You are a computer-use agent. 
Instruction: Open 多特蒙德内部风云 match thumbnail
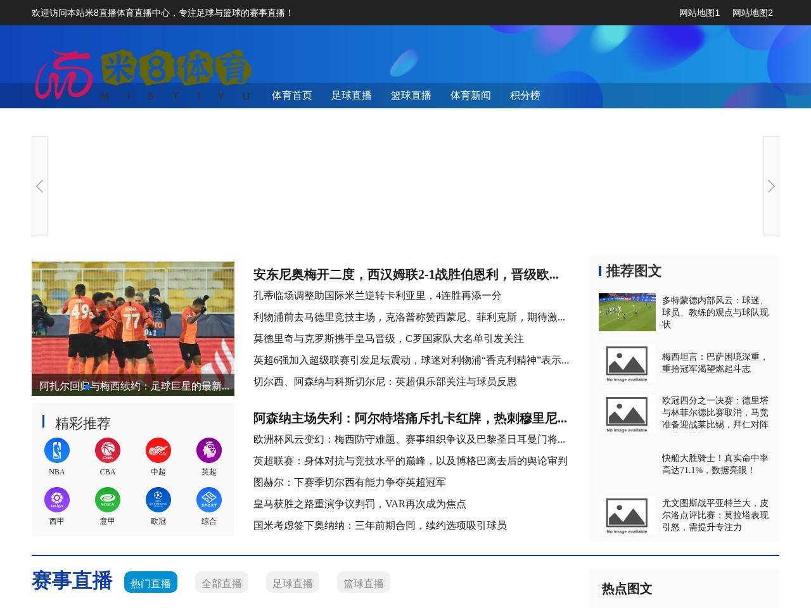pos(627,312)
